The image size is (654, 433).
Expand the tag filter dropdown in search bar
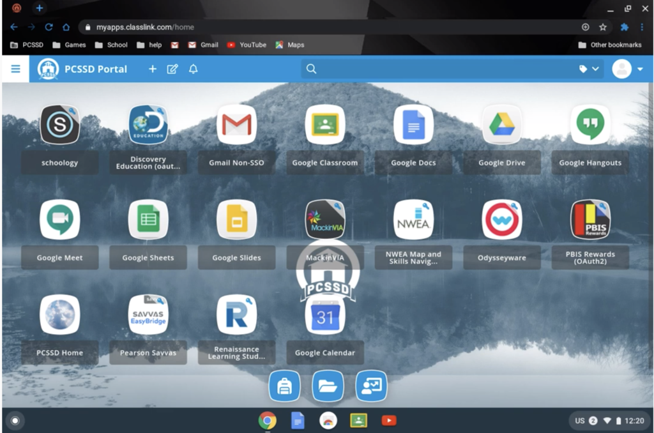click(589, 69)
